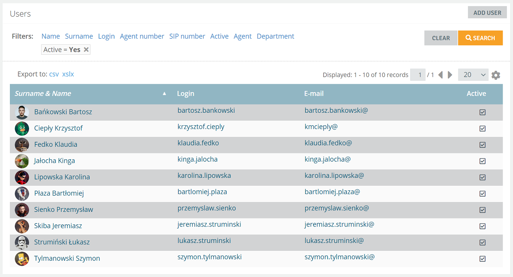The height and width of the screenshot is (277, 513).
Task: Click Fedko Klaudia avatar
Action: tap(22, 145)
